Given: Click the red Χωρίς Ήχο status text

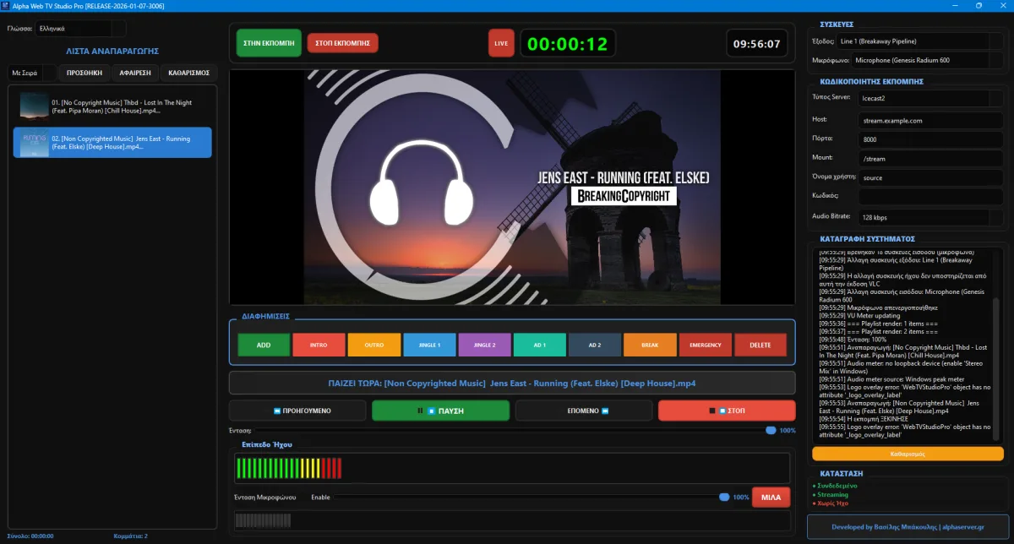Looking at the screenshot, I should tap(832, 503).
